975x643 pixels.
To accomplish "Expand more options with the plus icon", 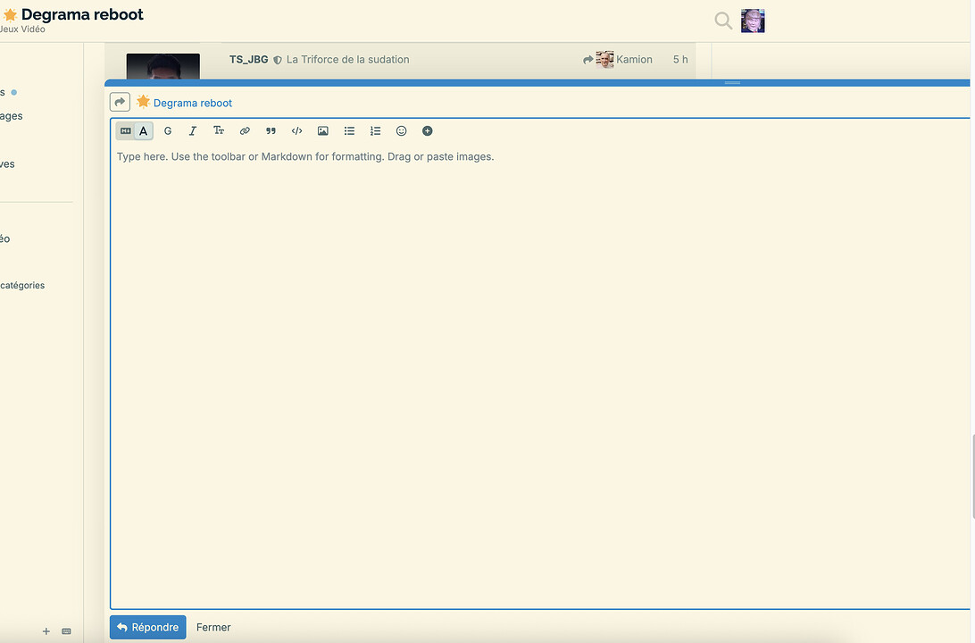I will (427, 131).
